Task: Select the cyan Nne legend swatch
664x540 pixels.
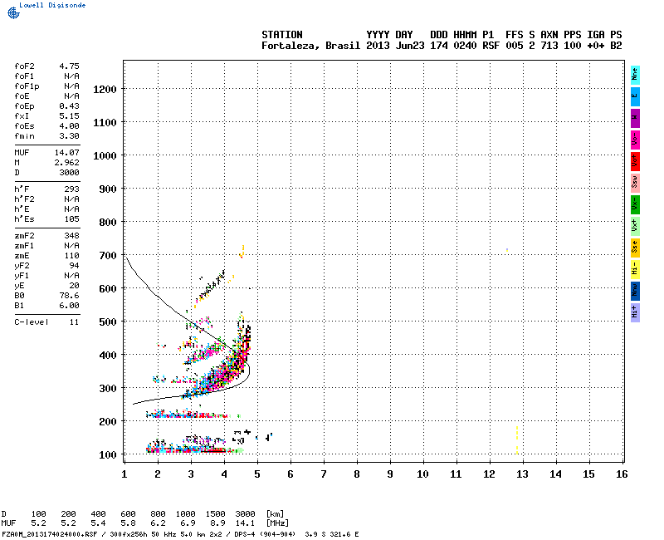Action: coord(635,75)
